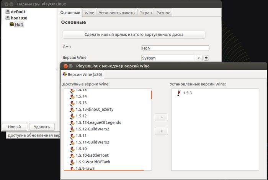The image size is (268, 180).
Task: Select installed Wine version 1.5.3
Action: coord(187,93)
